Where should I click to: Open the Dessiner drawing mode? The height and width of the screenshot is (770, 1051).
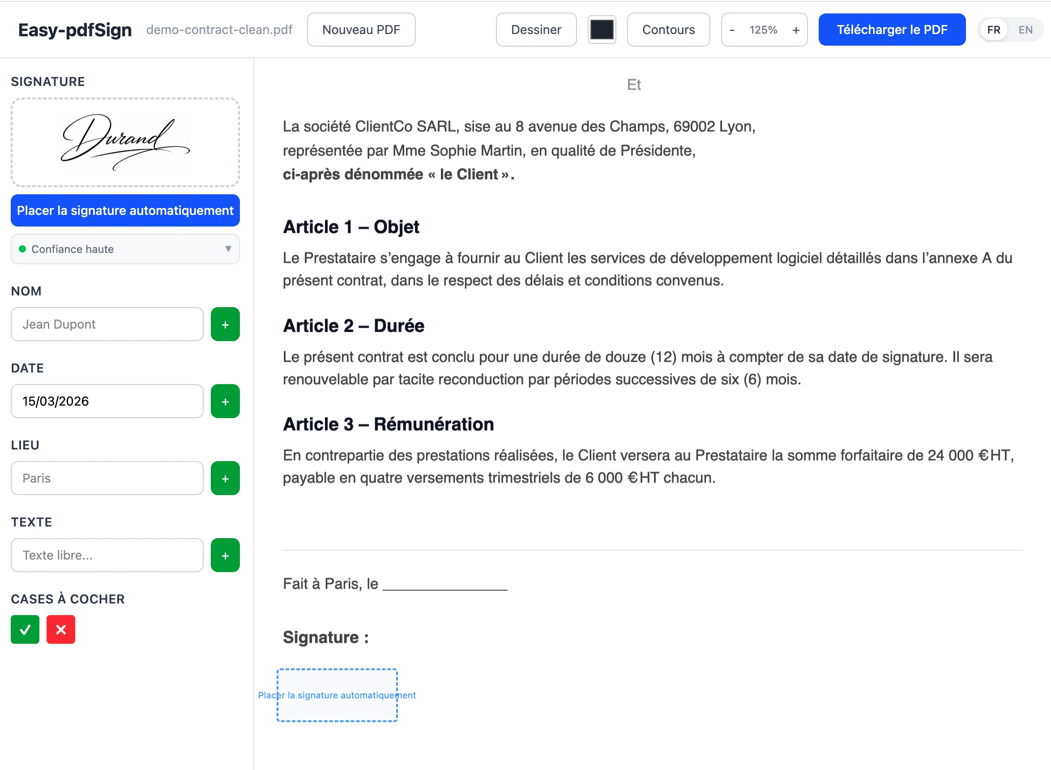pos(536,30)
